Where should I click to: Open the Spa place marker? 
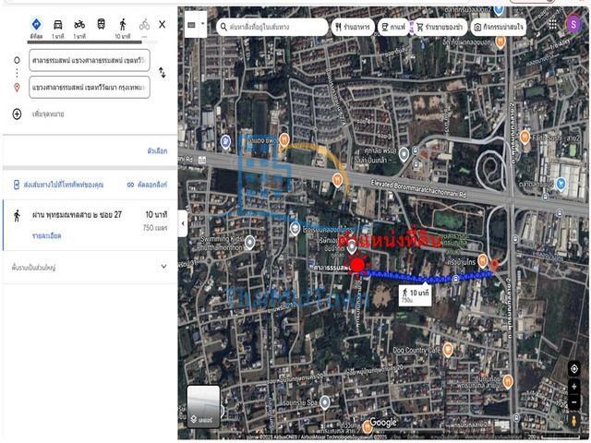(x=324, y=402)
